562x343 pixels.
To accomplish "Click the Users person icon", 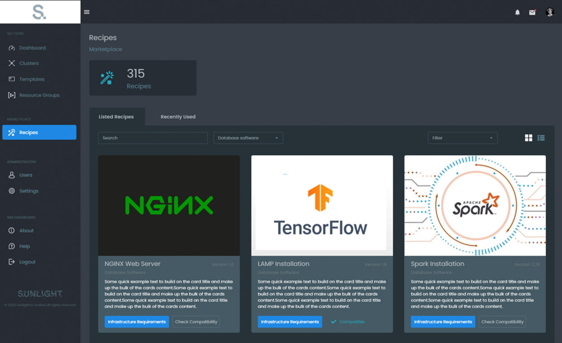I will 12,175.
